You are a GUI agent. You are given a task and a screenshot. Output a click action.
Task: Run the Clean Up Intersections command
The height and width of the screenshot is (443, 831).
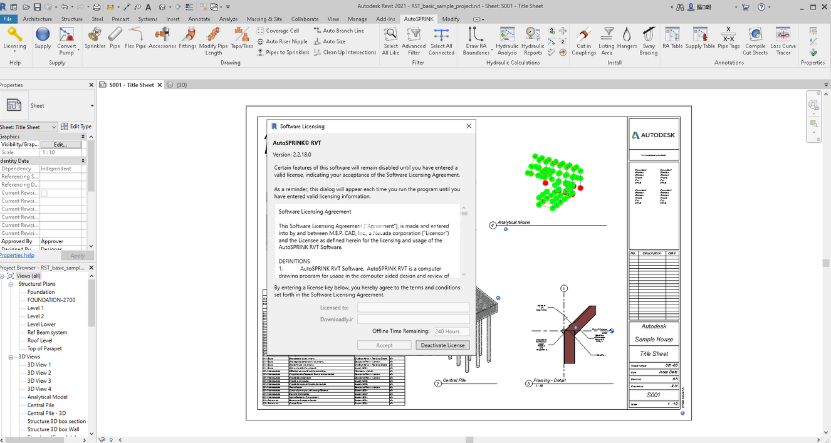click(345, 53)
